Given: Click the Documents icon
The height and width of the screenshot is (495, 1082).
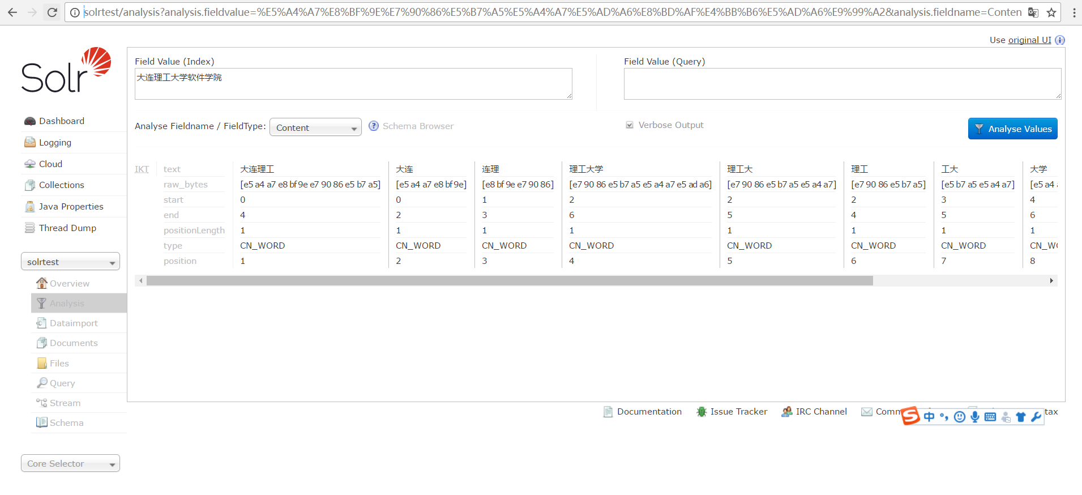Looking at the screenshot, I should coord(41,343).
